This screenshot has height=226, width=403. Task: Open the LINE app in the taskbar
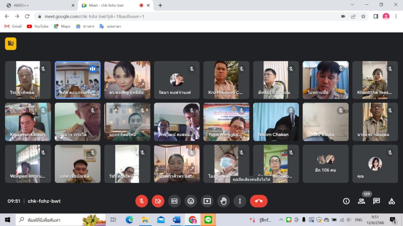pos(208,220)
